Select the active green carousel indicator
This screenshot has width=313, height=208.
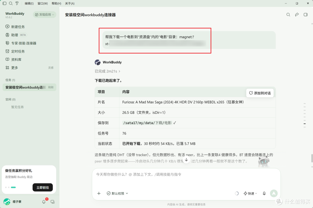coord(13,187)
